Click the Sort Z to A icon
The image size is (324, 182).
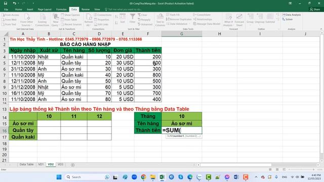(x=116, y=23)
